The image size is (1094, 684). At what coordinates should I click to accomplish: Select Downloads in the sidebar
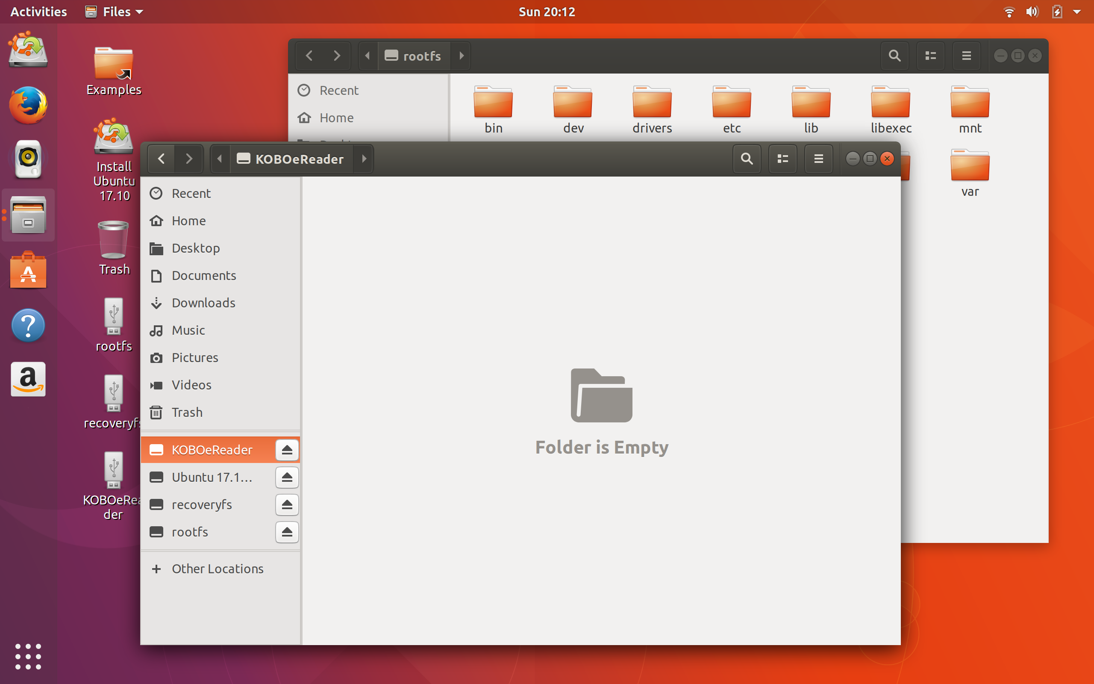pos(203,303)
